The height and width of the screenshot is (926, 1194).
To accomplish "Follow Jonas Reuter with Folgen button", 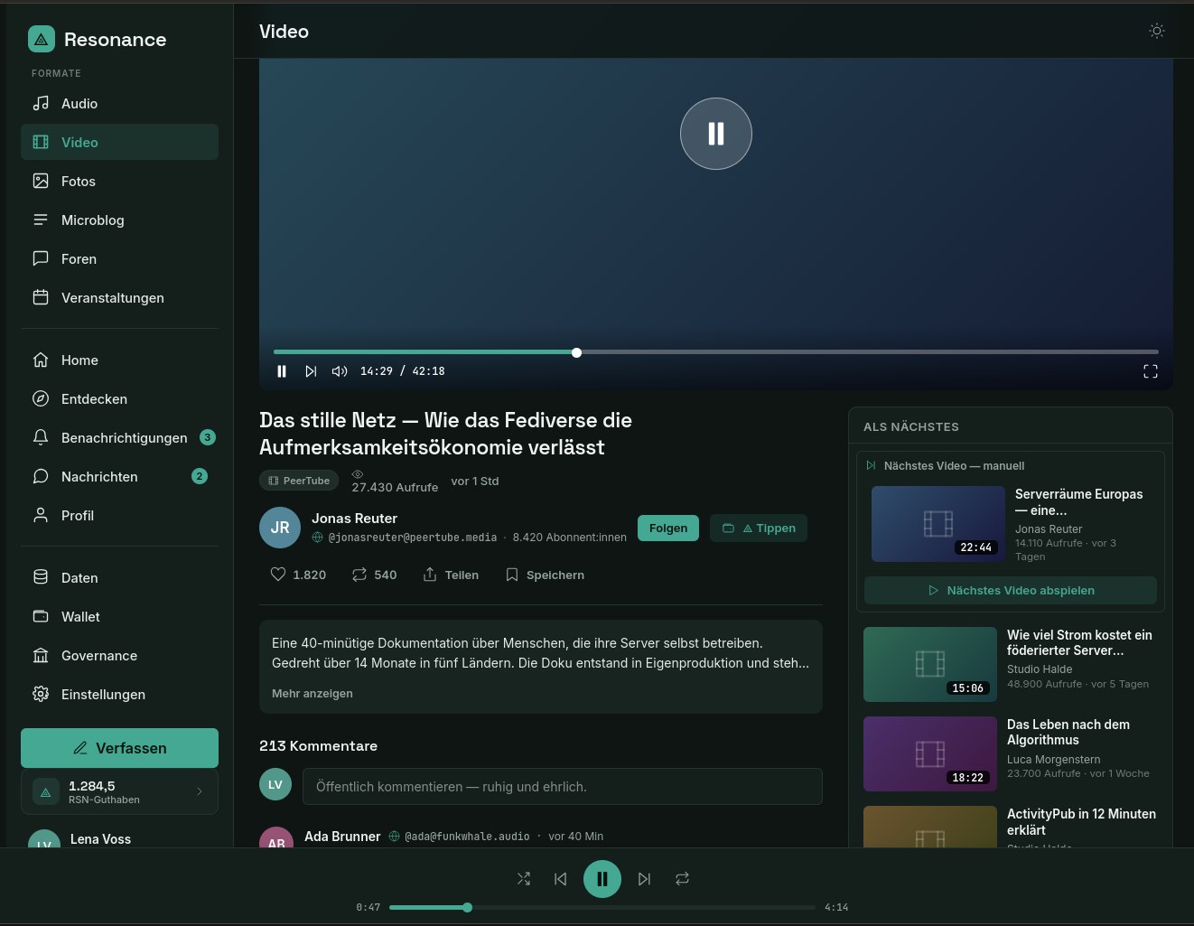I will (x=668, y=528).
